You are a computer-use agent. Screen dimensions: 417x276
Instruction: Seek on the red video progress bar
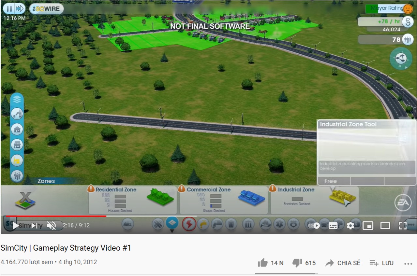click(x=56, y=216)
